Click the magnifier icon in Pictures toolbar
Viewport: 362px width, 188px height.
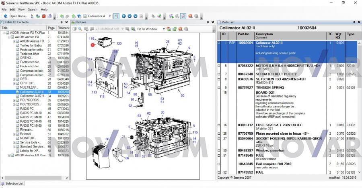click(x=80, y=29)
